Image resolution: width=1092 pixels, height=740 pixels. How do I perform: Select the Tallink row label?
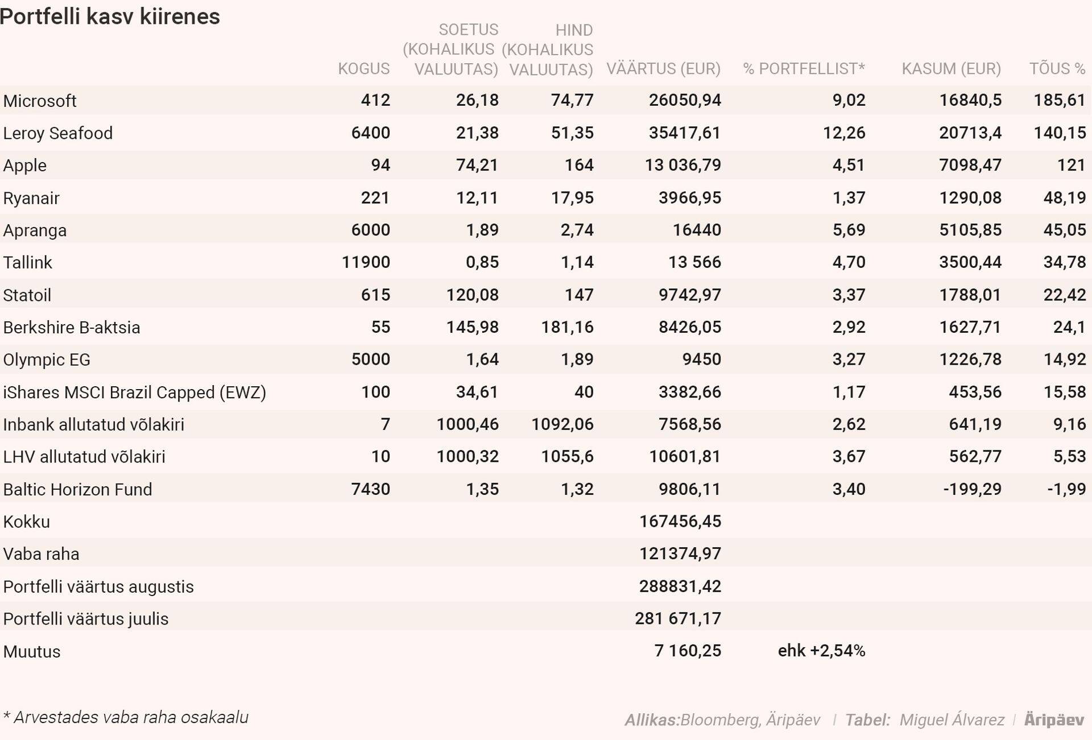click(x=27, y=262)
